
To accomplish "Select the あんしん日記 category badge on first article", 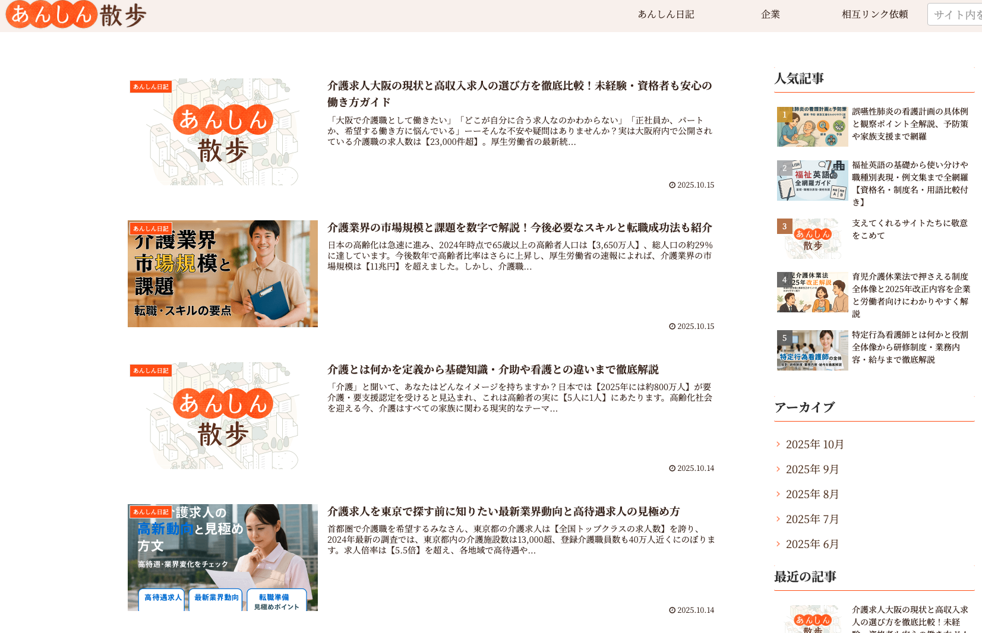I will pos(151,87).
